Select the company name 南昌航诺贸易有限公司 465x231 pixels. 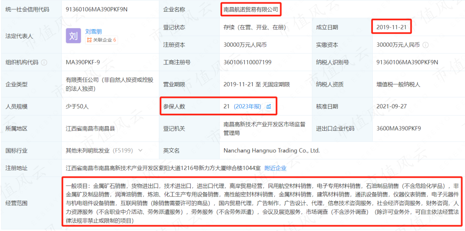click(x=251, y=9)
